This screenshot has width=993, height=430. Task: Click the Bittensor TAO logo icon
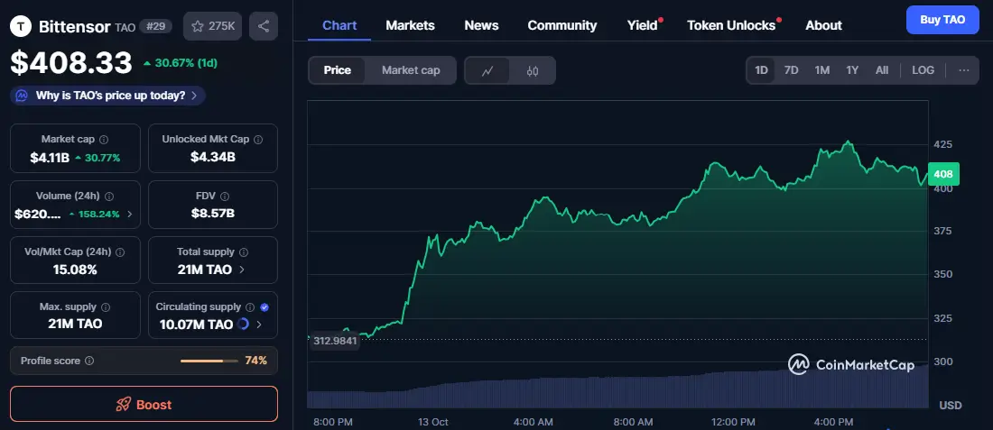point(21,26)
